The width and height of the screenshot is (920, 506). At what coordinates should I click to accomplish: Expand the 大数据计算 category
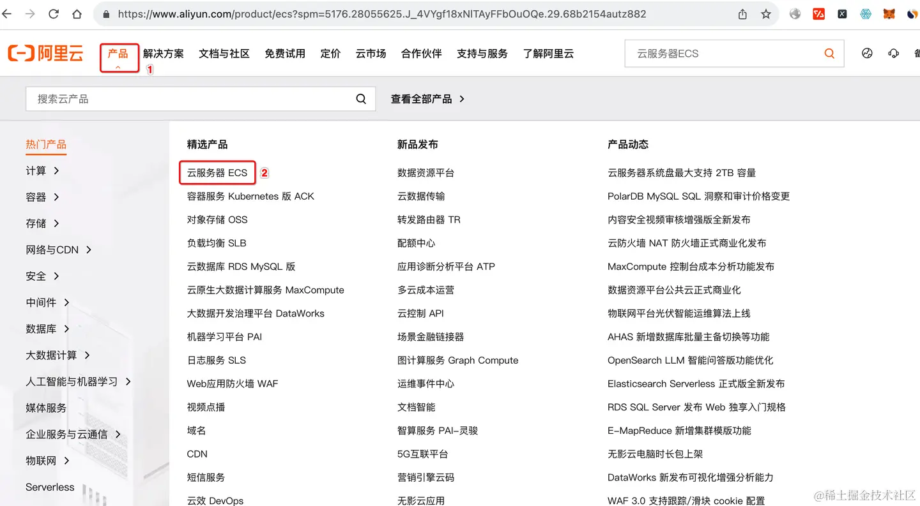[x=58, y=355]
